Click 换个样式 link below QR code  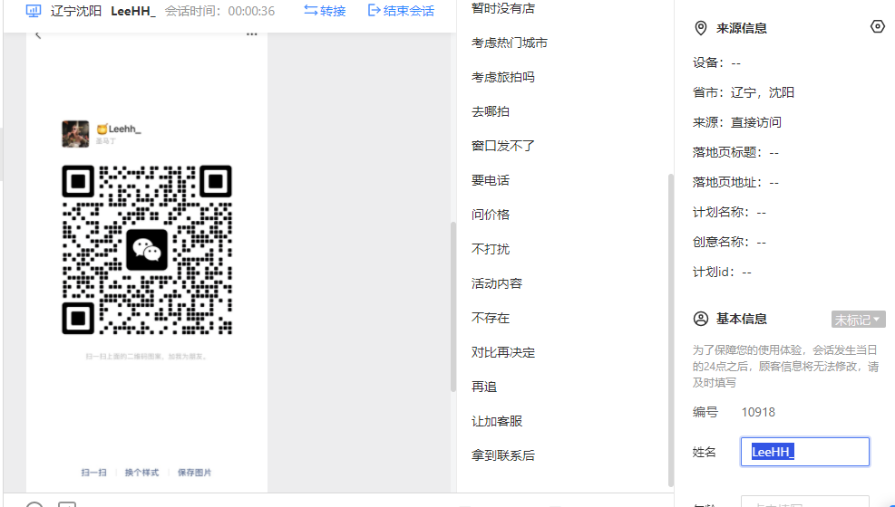point(141,473)
